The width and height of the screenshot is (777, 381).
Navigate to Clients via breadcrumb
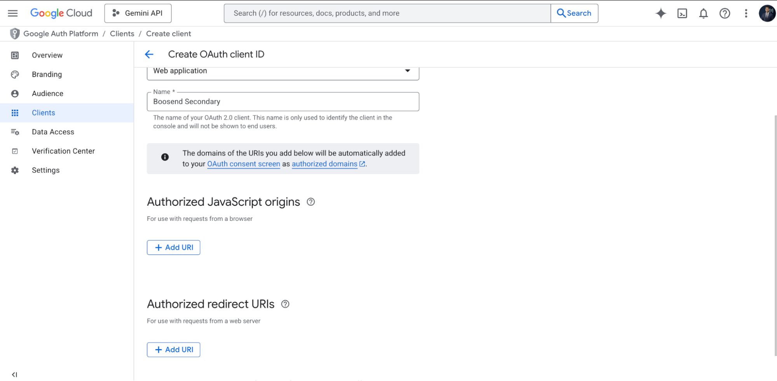(122, 33)
